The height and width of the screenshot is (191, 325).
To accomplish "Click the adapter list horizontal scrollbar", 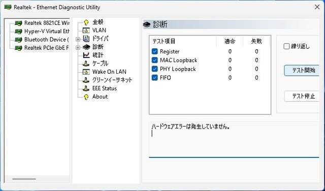I will 37,179.
